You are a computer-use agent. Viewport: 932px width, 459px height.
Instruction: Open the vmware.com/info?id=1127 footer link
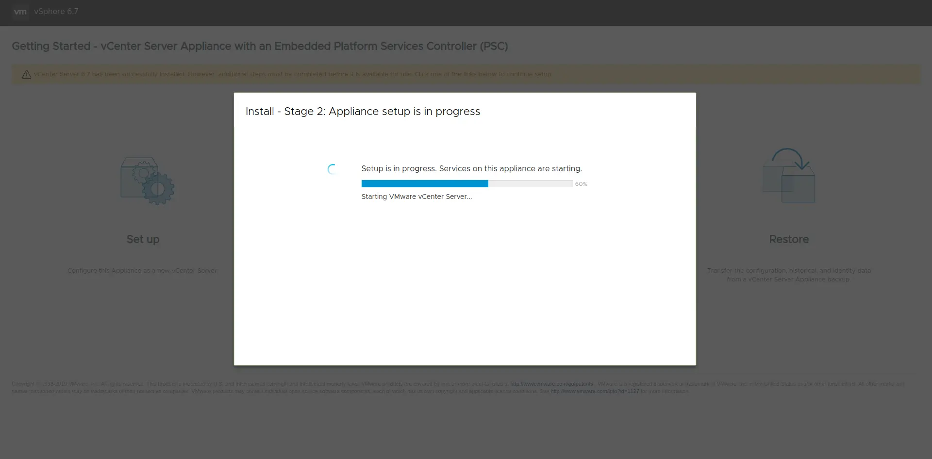coord(595,391)
